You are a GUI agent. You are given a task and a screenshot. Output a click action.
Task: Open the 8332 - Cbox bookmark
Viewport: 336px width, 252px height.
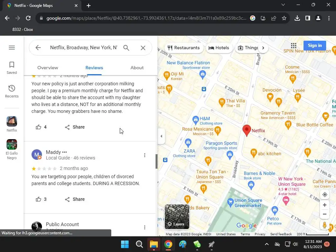pyautogui.click(x=23, y=30)
